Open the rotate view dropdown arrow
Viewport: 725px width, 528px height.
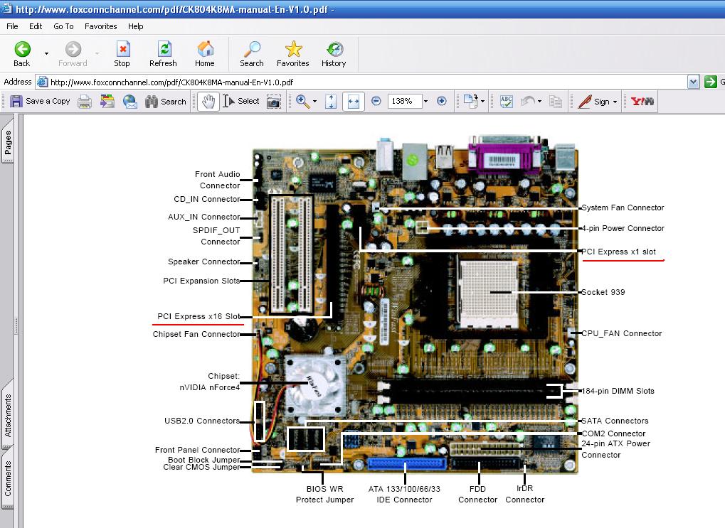pyautogui.click(x=482, y=101)
